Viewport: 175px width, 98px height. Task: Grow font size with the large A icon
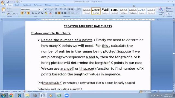(45, 10)
